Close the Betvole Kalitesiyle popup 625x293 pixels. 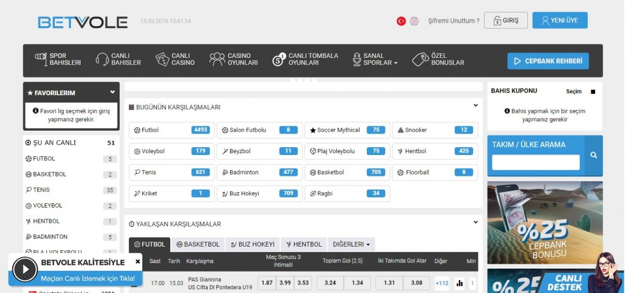coord(137,261)
